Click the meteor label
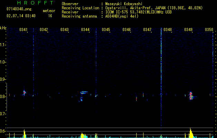The image size is (217, 138). coord(49,11)
